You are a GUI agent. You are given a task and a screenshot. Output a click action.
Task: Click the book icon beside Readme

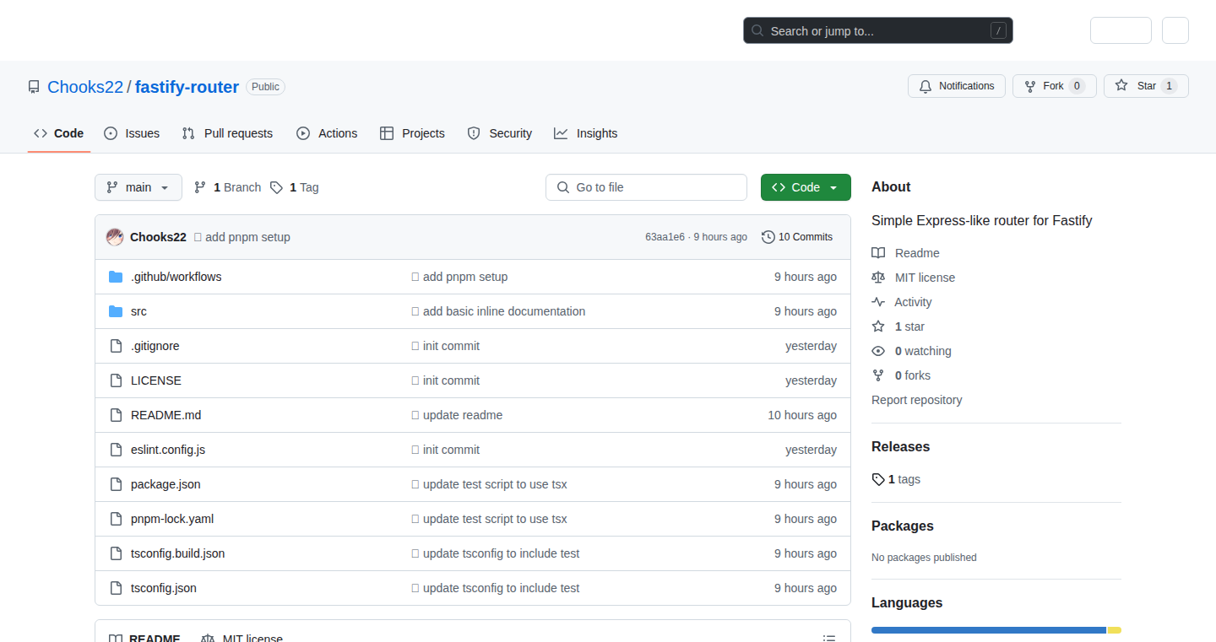point(878,253)
